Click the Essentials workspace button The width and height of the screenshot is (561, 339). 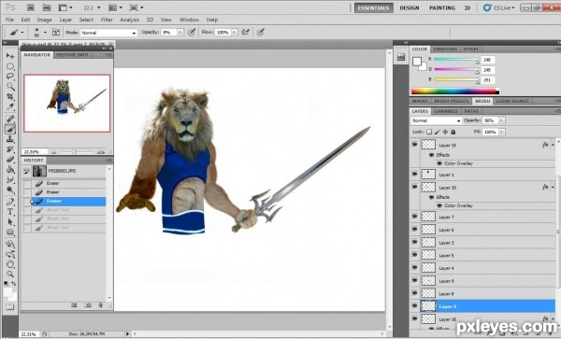click(373, 7)
